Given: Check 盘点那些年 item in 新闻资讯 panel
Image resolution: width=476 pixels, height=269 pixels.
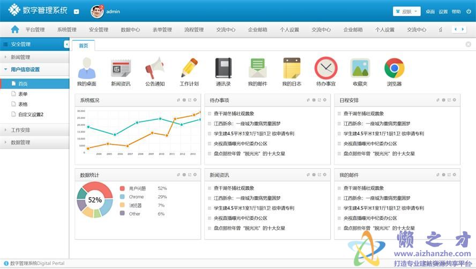Looking at the screenshot, I should pyautogui.click(x=210, y=228).
